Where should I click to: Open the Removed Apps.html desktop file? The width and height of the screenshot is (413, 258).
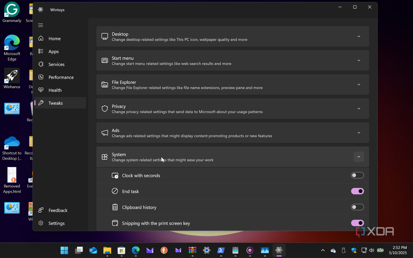pos(12,181)
